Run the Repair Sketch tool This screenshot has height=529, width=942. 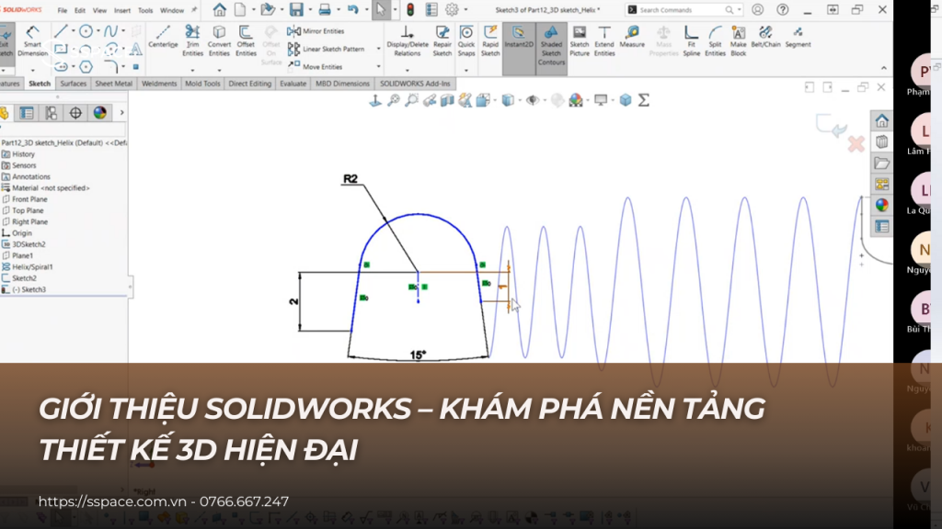[x=442, y=40]
